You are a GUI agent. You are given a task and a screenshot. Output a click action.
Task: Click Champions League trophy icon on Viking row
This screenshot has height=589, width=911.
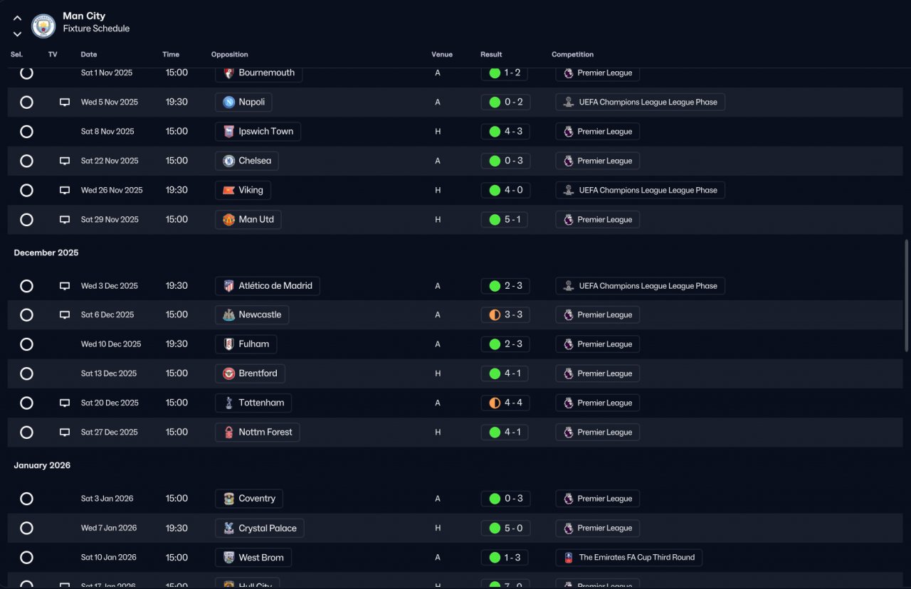568,191
